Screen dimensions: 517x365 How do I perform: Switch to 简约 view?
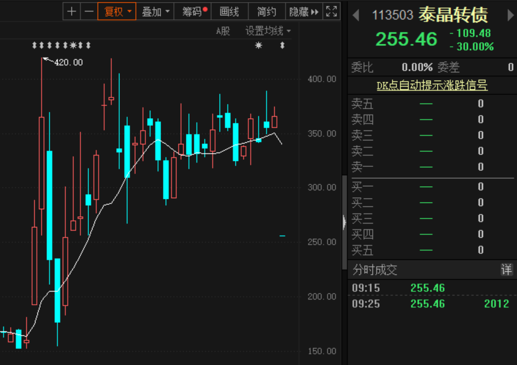click(x=266, y=12)
